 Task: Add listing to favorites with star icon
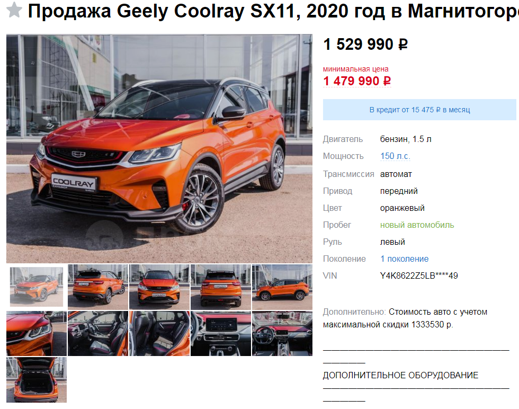[x=14, y=10]
